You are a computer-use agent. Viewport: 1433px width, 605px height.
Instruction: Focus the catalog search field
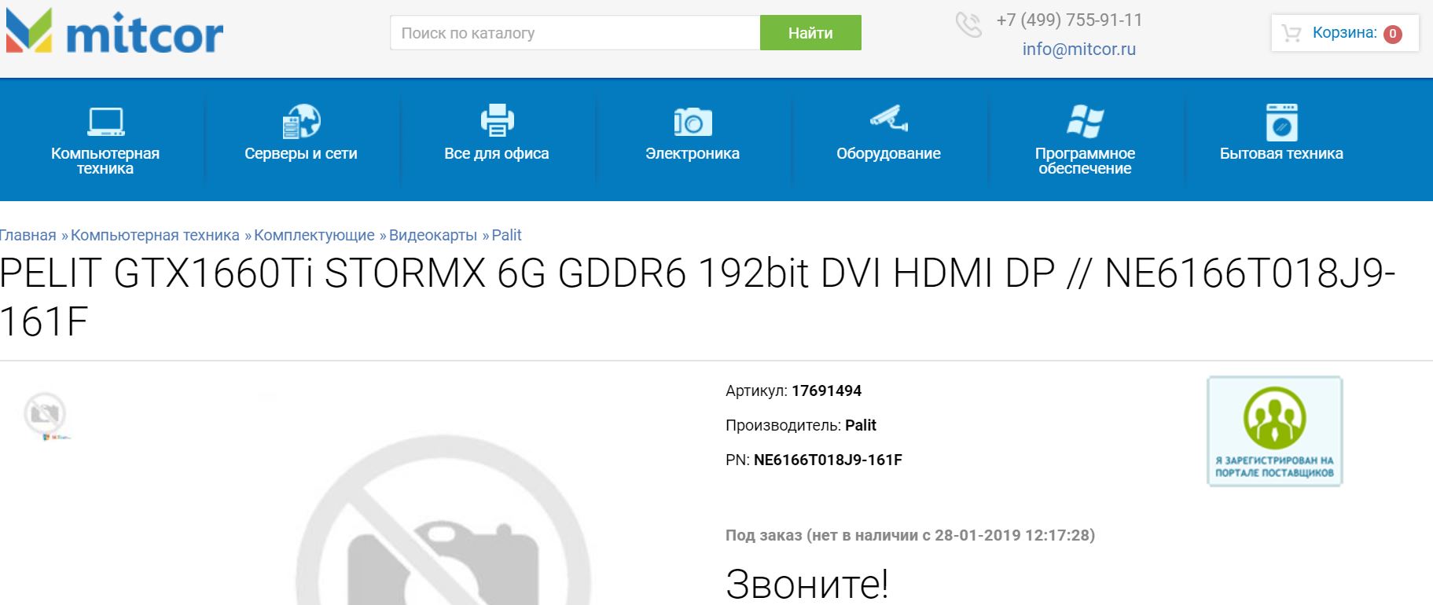[x=575, y=33]
